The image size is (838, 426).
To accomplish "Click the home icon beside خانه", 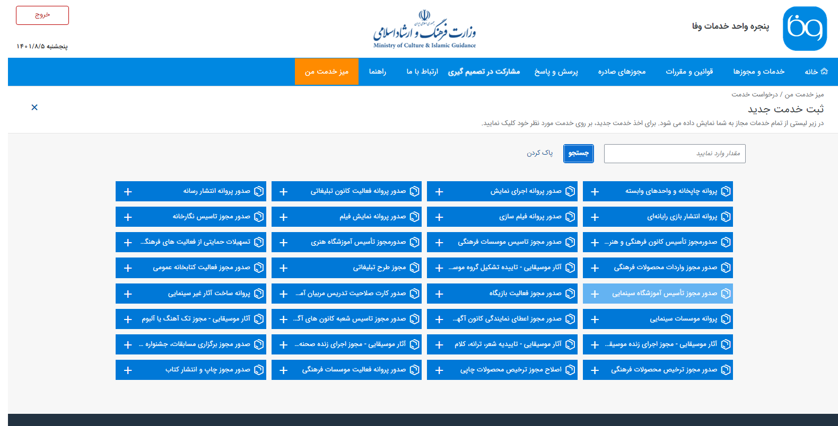I will (824, 72).
